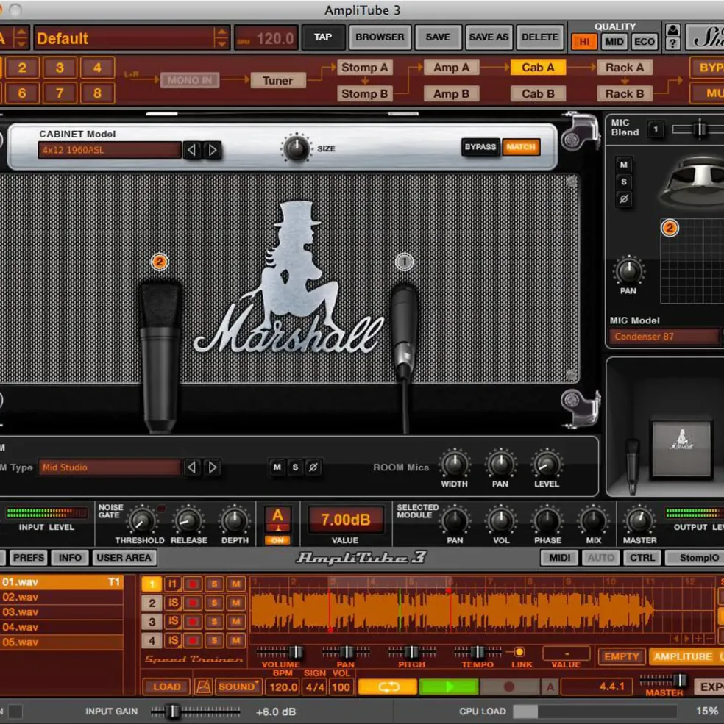Solo the room mics with S button

[295, 467]
